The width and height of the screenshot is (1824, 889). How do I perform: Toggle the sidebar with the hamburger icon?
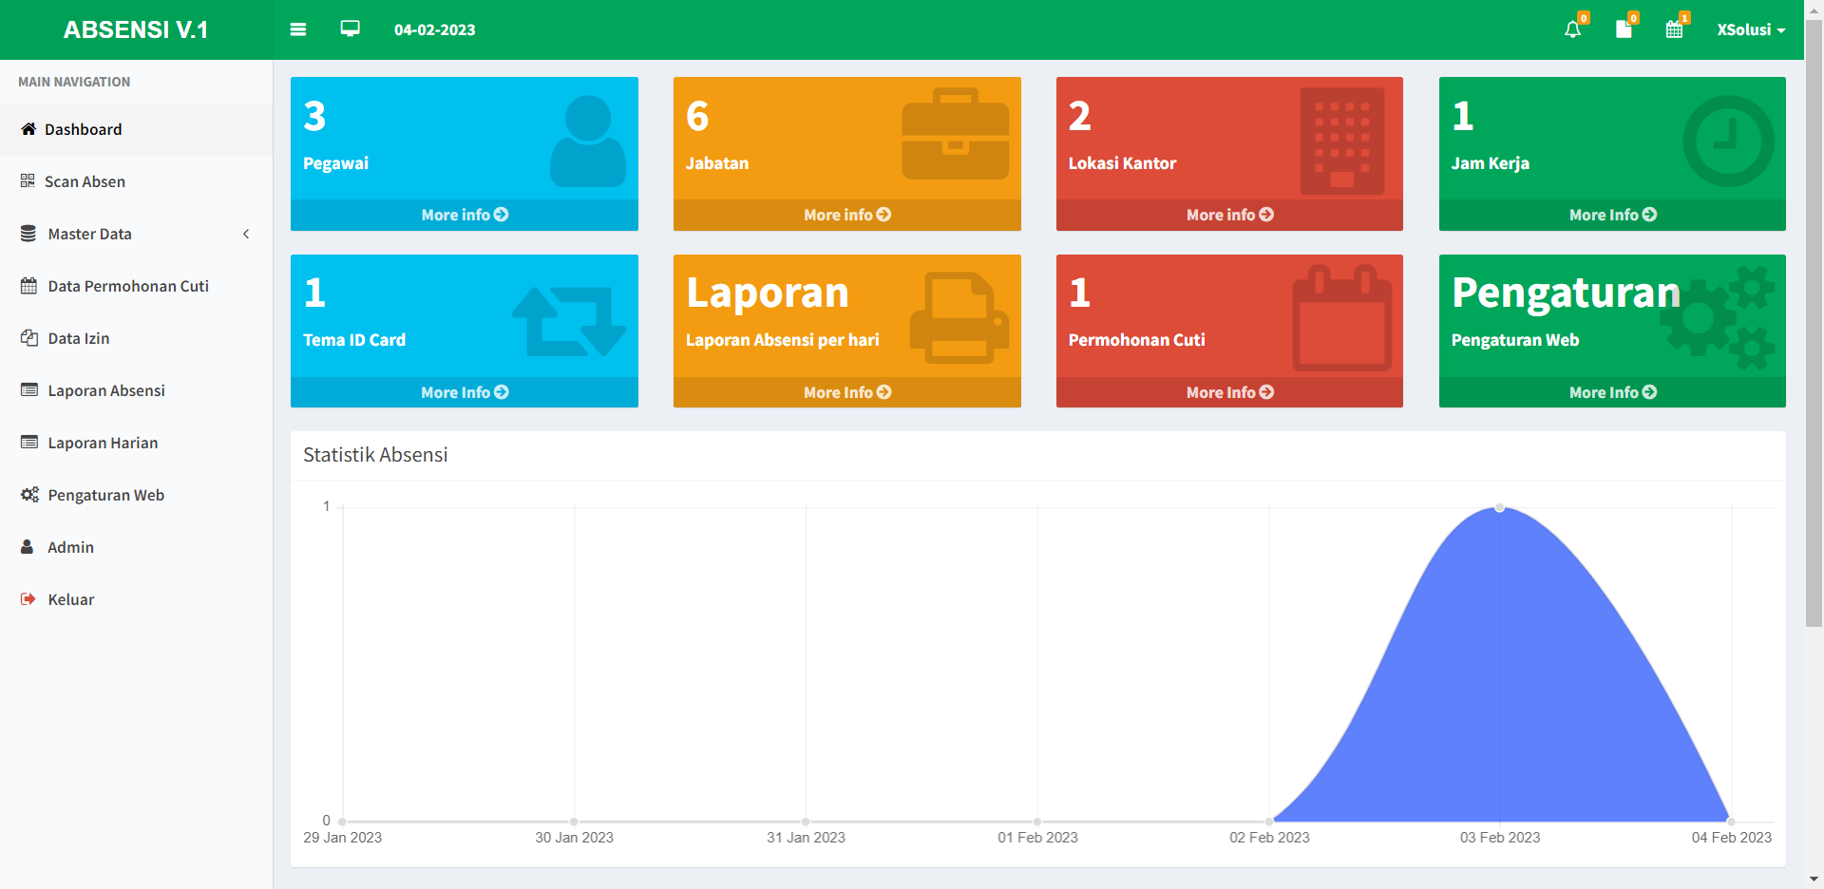pyautogui.click(x=298, y=29)
